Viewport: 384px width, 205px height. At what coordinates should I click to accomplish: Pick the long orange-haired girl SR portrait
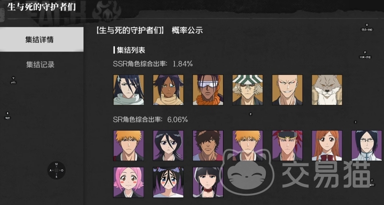coord(327,146)
